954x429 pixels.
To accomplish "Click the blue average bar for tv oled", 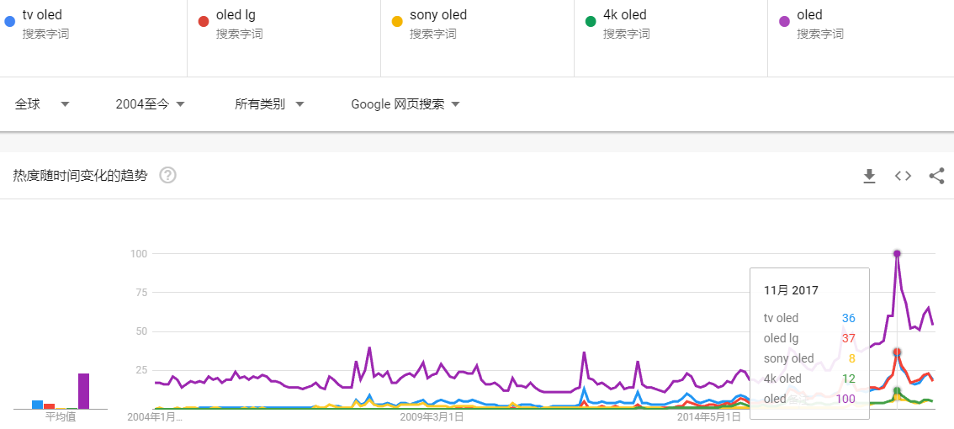I will (37, 405).
